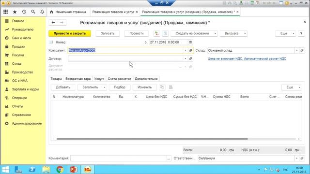Expand the Склад dropdown list
The height and width of the screenshot is (174, 310).
point(297,50)
